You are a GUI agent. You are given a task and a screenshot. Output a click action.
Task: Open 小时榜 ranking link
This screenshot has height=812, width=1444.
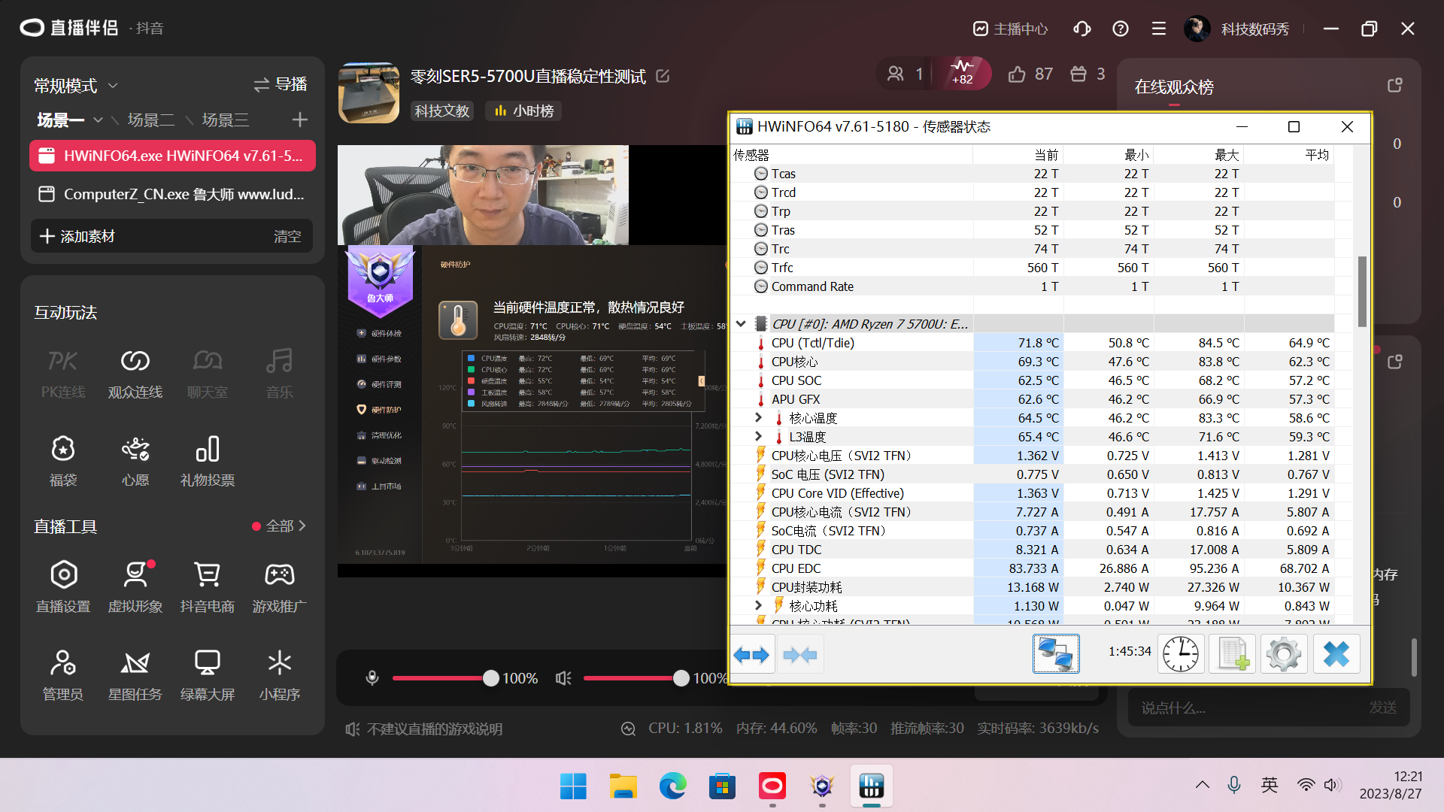[x=523, y=111]
